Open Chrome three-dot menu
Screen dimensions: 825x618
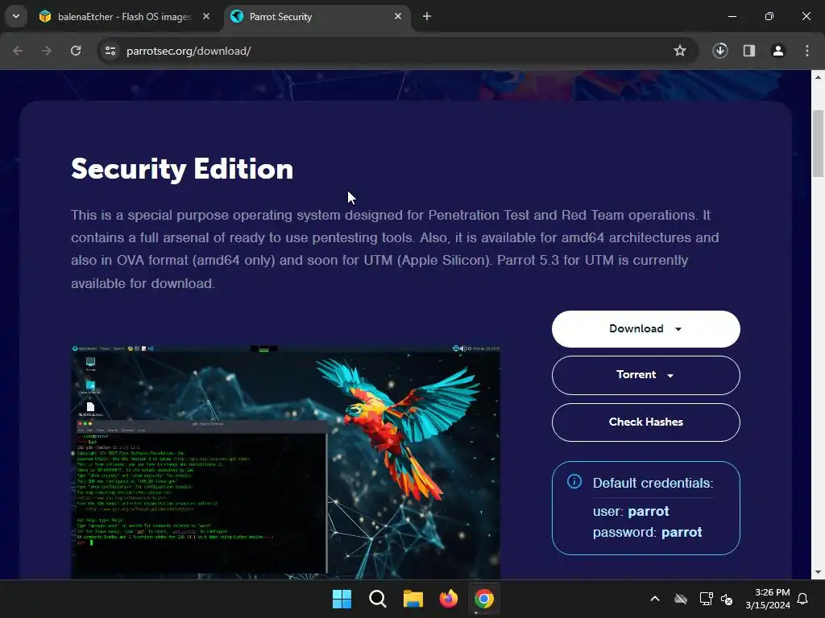(807, 51)
